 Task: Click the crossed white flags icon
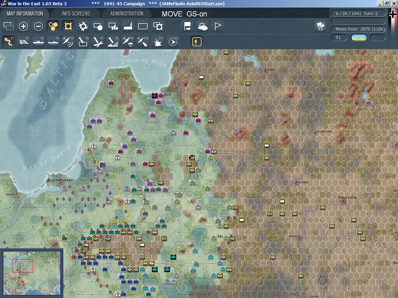click(x=320, y=26)
